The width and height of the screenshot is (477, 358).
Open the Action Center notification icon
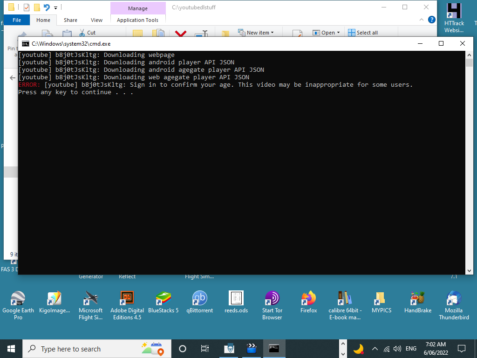(462, 349)
